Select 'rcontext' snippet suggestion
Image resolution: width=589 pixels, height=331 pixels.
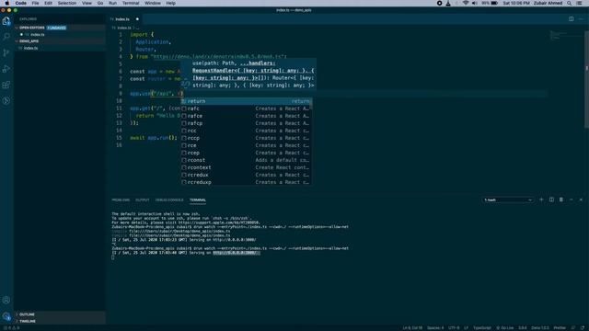(x=247, y=167)
